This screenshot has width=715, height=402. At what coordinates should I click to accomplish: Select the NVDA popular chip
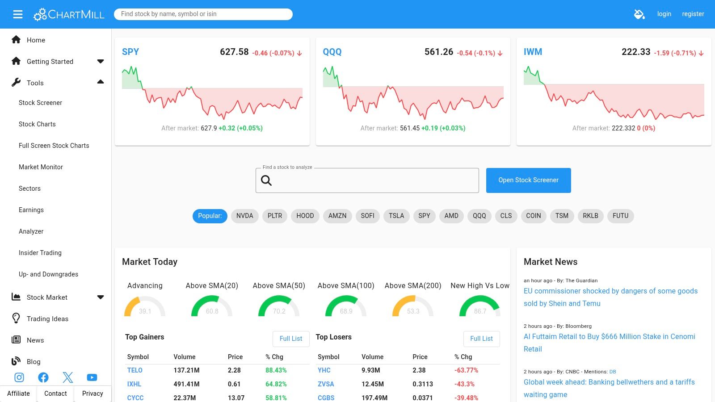click(245, 216)
